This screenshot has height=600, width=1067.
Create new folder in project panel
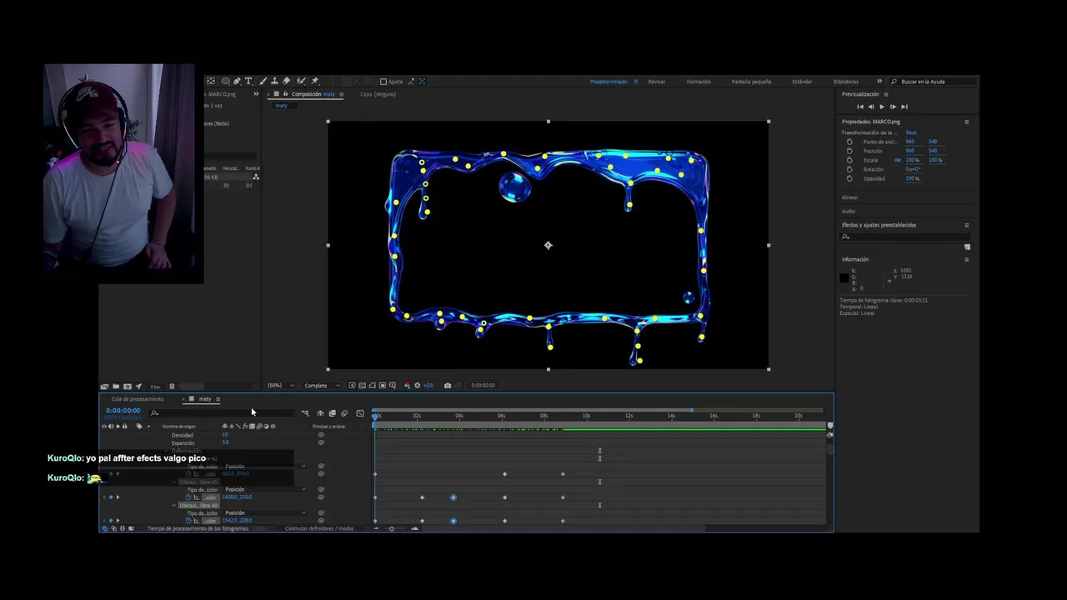point(116,386)
